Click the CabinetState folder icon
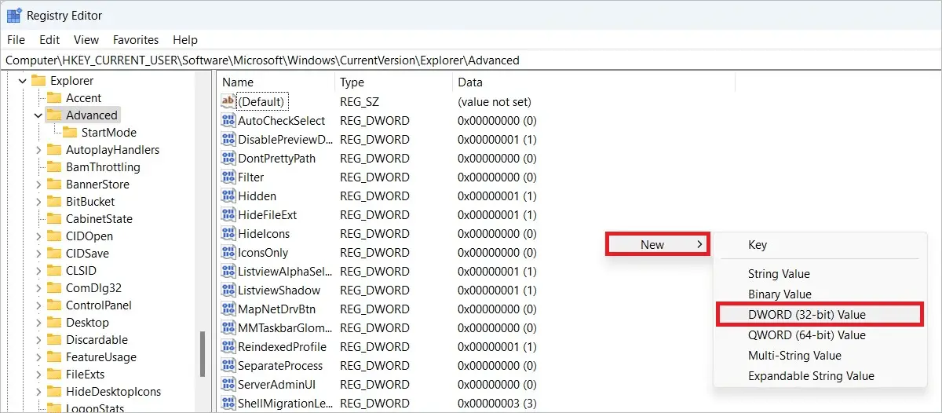942x413 pixels. 54,218
